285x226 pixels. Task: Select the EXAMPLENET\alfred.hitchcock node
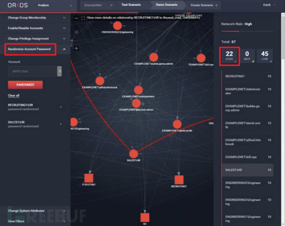click(100, 81)
